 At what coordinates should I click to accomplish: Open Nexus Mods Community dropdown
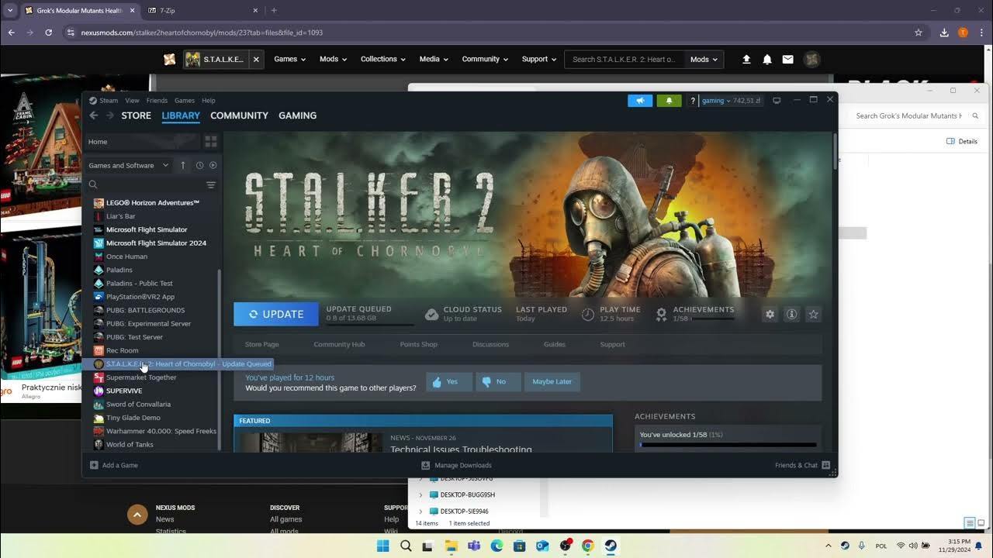click(x=485, y=59)
